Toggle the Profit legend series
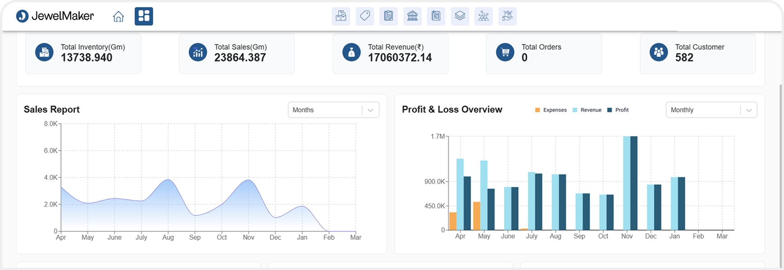This screenshot has width=784, height=270. click(618, 110)
